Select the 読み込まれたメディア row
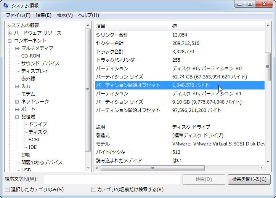This screenshot has width=276, height=198. [180, 161]
